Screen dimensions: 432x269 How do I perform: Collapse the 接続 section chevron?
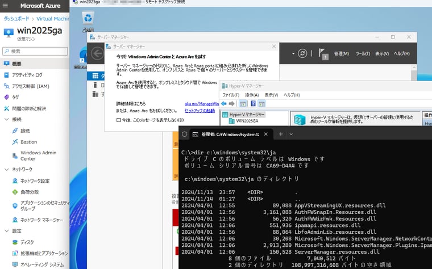[7, 119]
